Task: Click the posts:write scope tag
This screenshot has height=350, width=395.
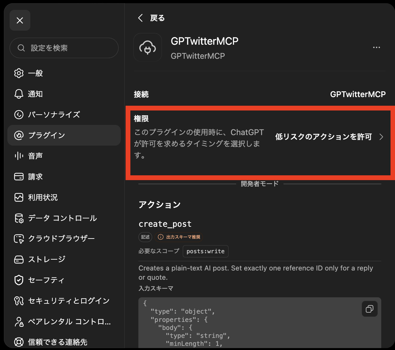Action: [x=205, y=251]
